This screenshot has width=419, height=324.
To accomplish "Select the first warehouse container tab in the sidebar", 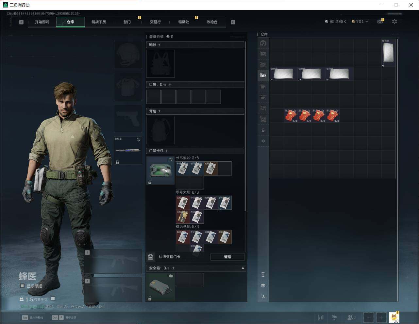I will [263, 43].
